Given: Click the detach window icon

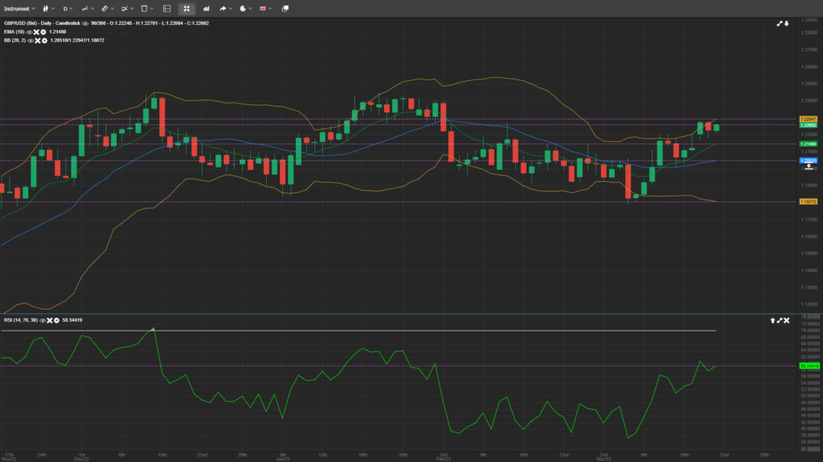Looking at the screenshot, I should tap(285, 8).
